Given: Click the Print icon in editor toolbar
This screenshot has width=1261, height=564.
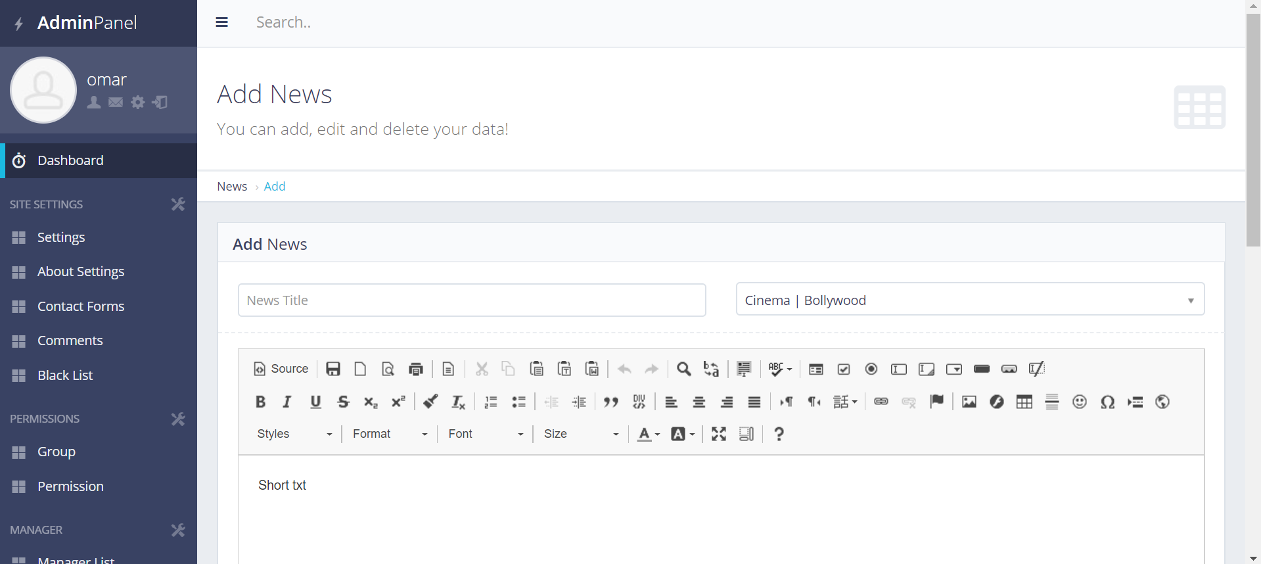Looking at the screenshot, I should [x=415, y=369].
